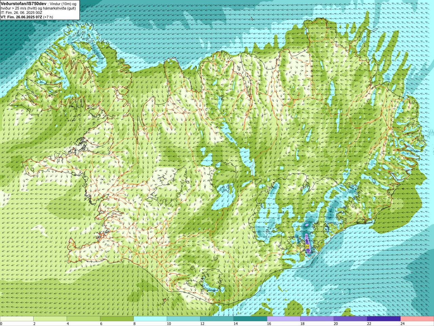
Task: Click the "Vindur (10m) og" header text
Action: coord(63,3)
